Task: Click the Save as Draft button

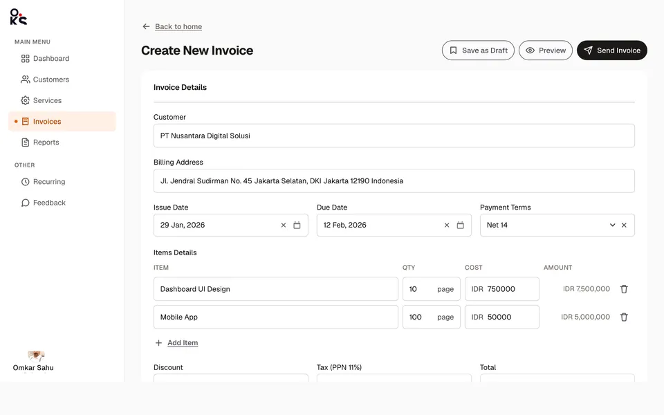Action: pyautogui.click(x=478, y=50)
